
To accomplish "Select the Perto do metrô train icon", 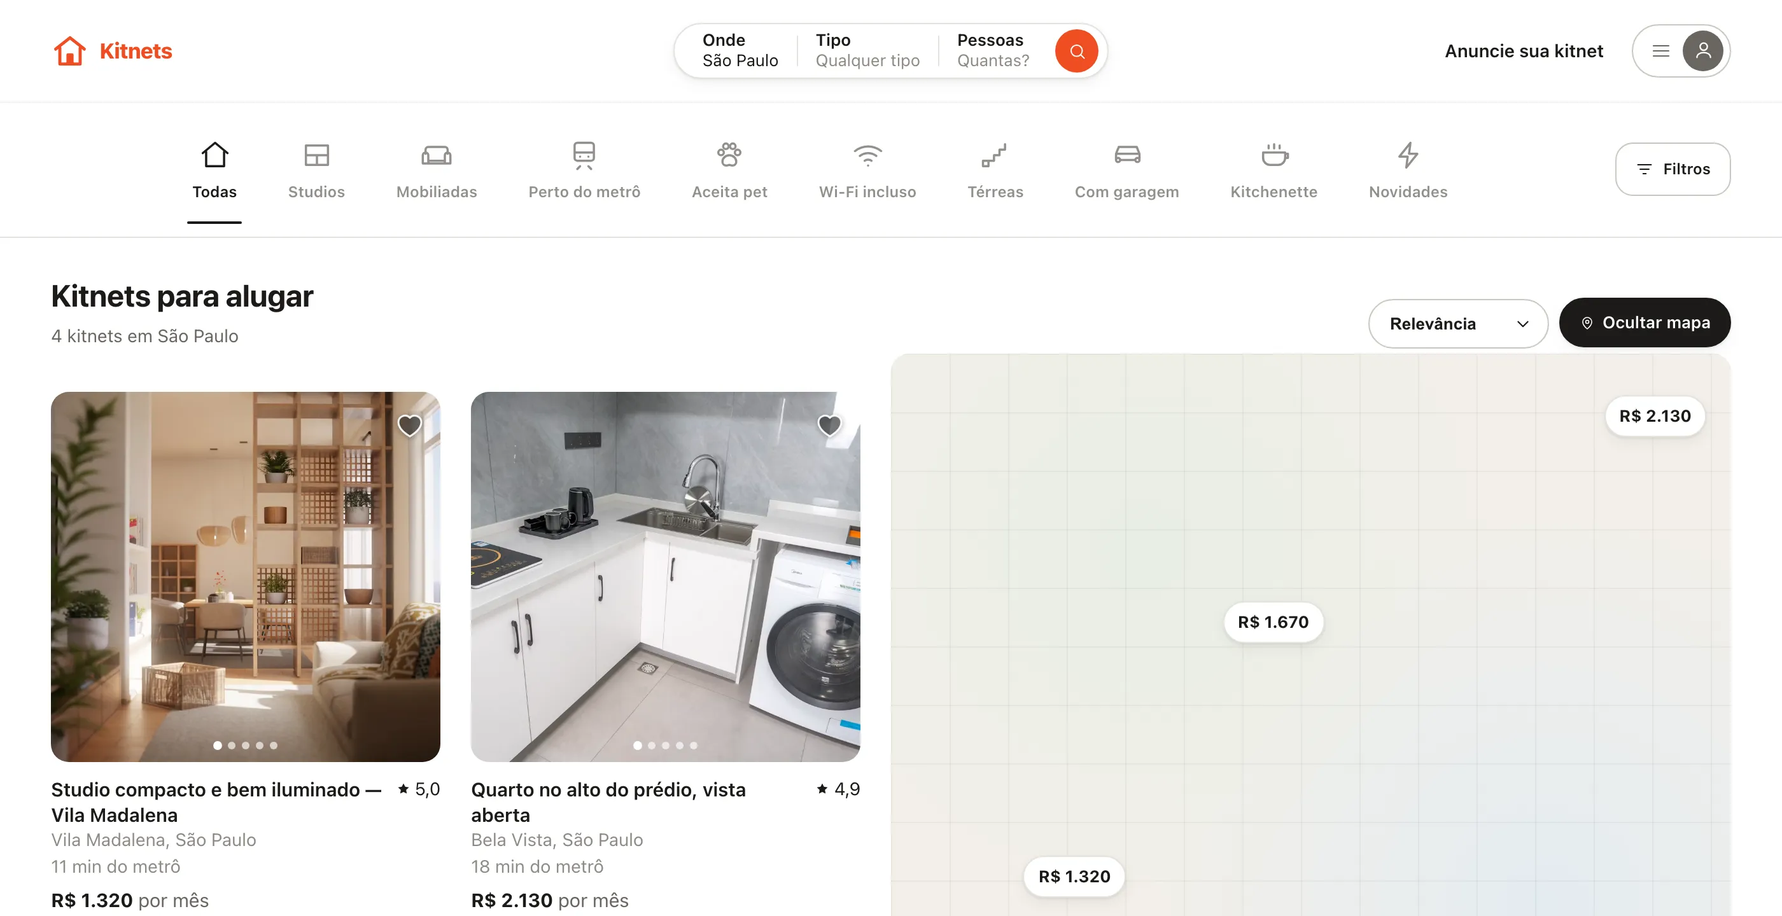I will pyautogui.click(x=584, y=155).
